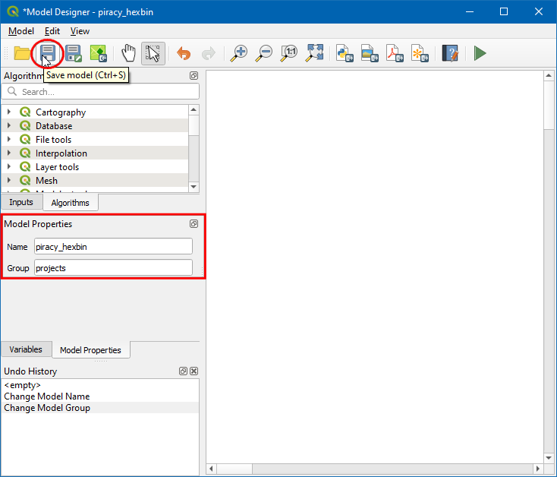Zoom out with the minus magnifier
The image size is (557, 477).
coord(263,53)
